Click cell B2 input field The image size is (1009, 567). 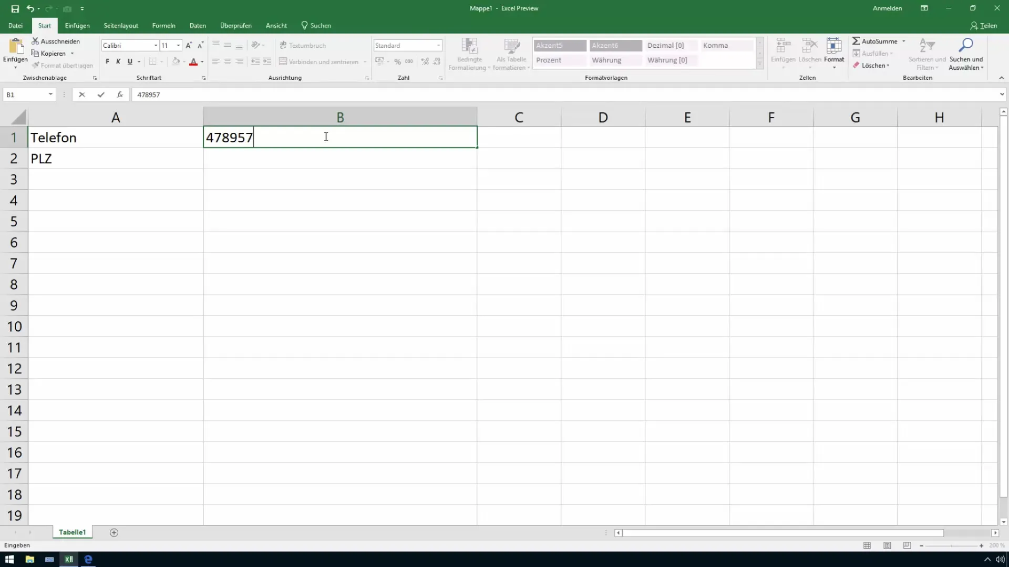click(x=340, y=159)
